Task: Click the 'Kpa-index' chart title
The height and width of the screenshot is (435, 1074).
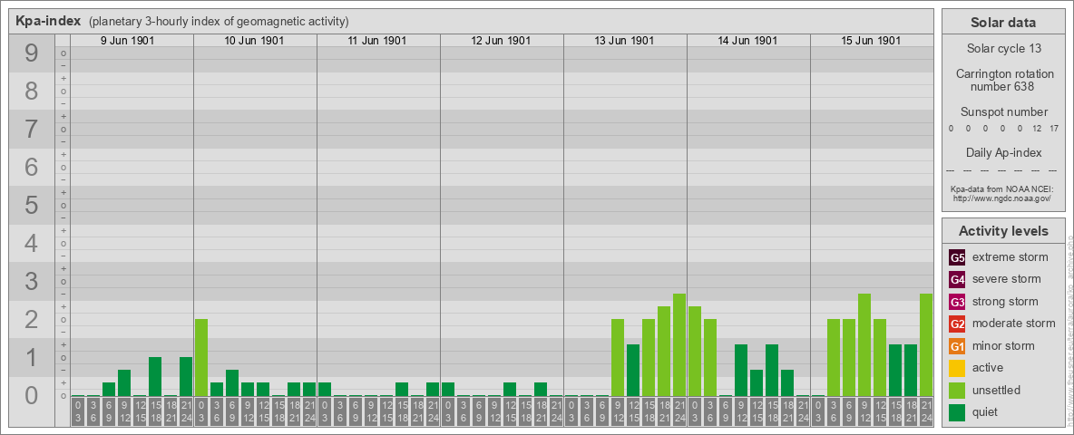Action: click(48, 21)
